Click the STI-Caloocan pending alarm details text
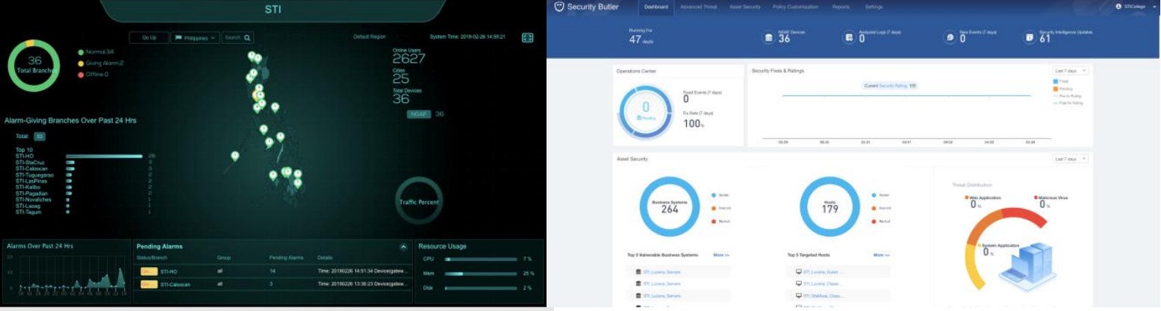The width and height of the screenshot is (1161, 311). [x=363, y=284]
